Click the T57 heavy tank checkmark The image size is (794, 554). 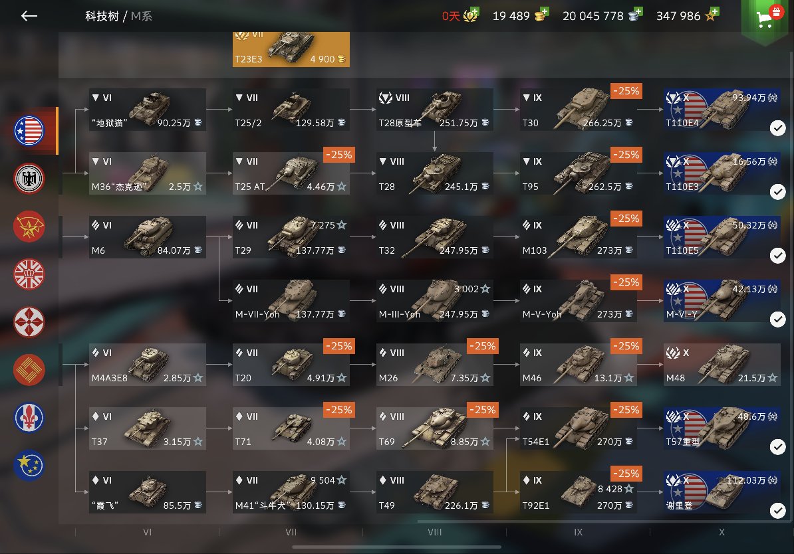778,447
